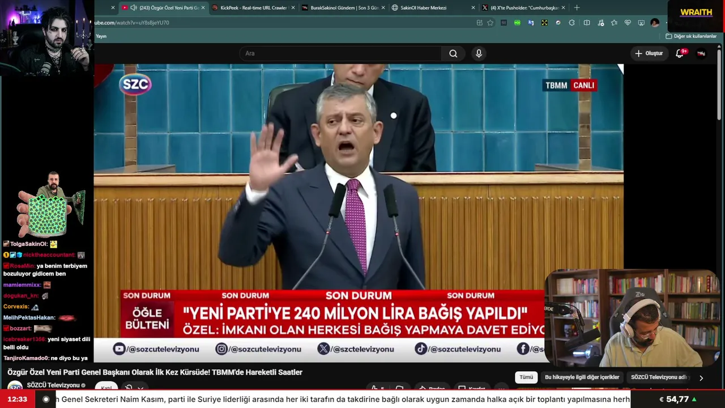725x408 pixels.
Task: Click Corvexis username in chat
Action: 16,307
